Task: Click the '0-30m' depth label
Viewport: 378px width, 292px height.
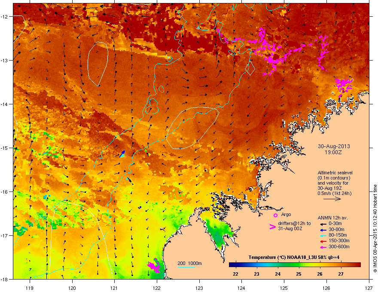Action: [335, 224]
